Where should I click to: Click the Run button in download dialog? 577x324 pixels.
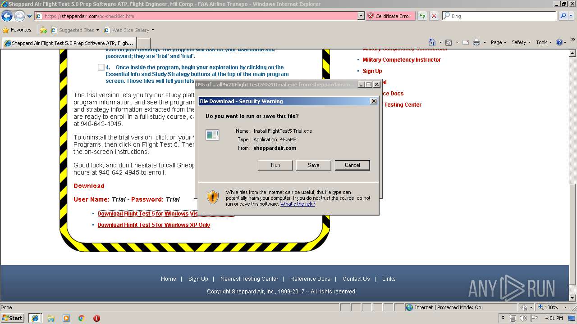[x=275, y=165]
